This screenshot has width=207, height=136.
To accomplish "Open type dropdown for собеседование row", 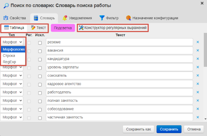I will 11,109.
